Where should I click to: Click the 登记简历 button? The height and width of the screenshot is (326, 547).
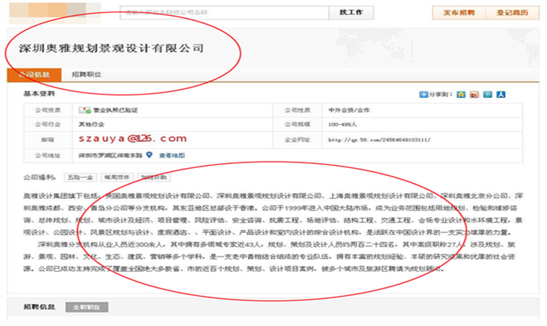pos(512,12)
